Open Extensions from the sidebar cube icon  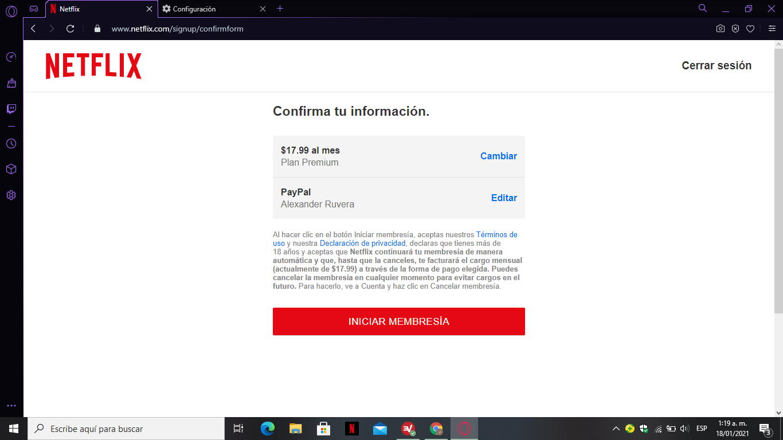coord(11,170)
